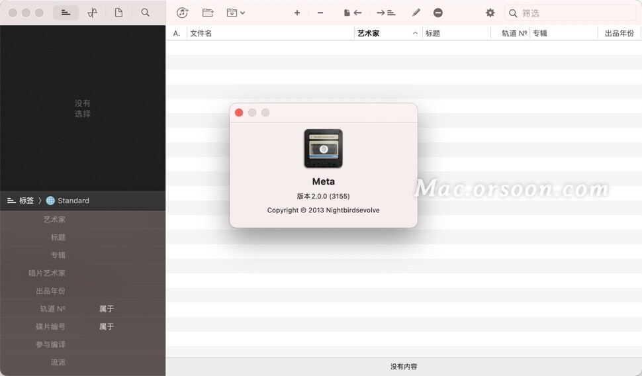
Task: Click the add folder icon
Action: click(x=208, y=13)
